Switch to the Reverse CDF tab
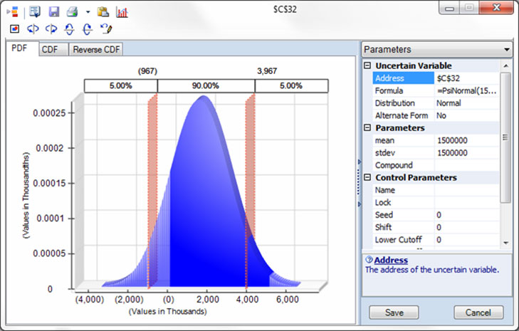This screenshot has width=519, height=331. 96,50
